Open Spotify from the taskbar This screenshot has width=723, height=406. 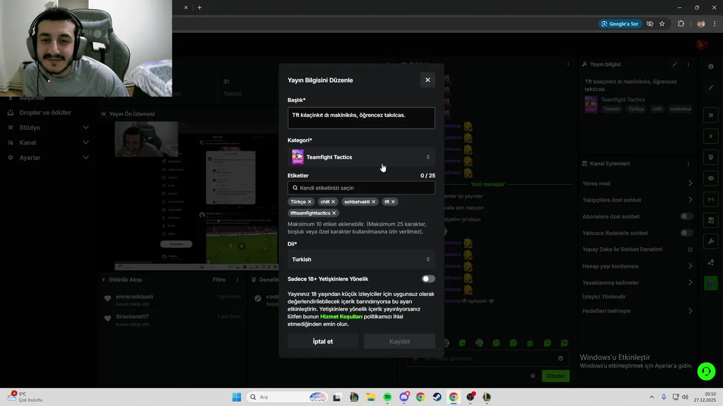click(x=387, y=397)
